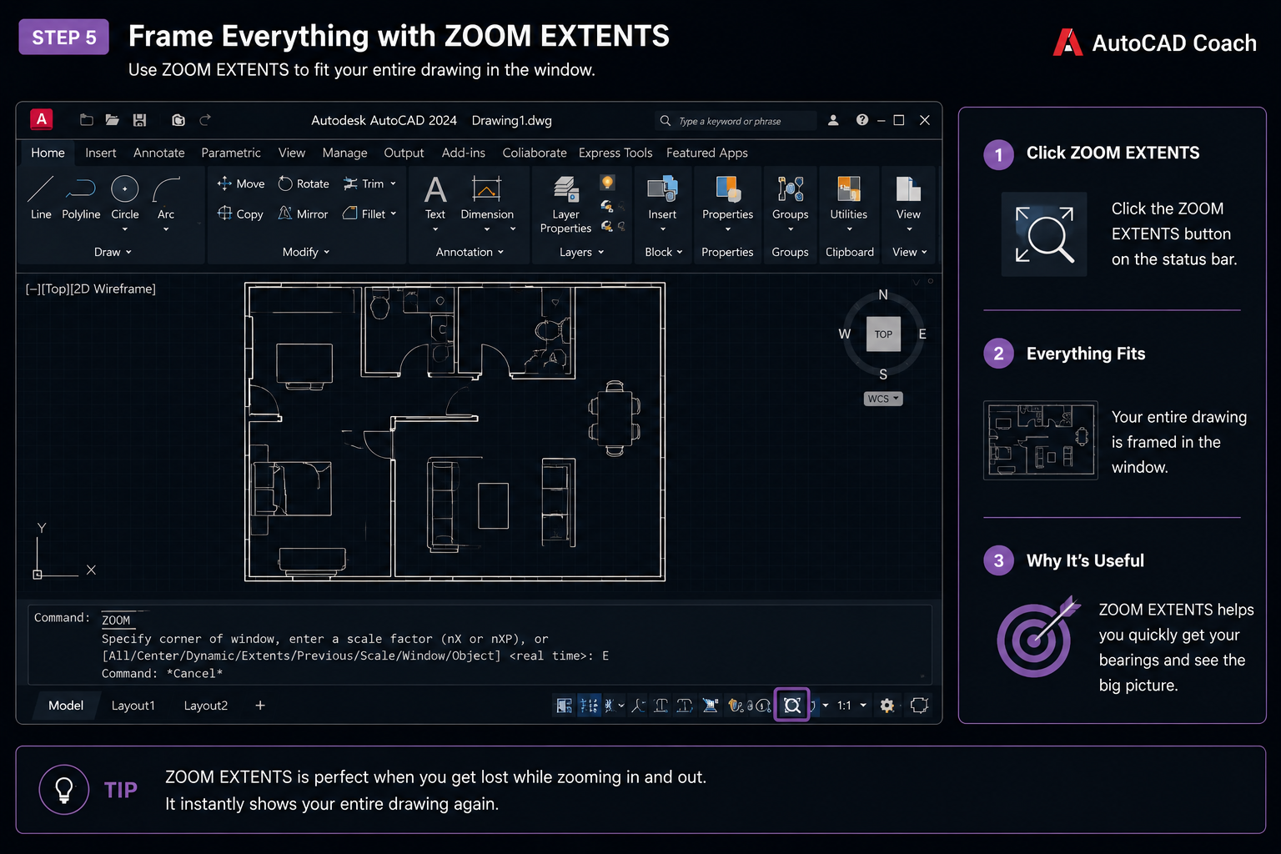Expand the Annotation panel dropdown
The height and width of the screenshot is (854, 1281).
(470, 252)
